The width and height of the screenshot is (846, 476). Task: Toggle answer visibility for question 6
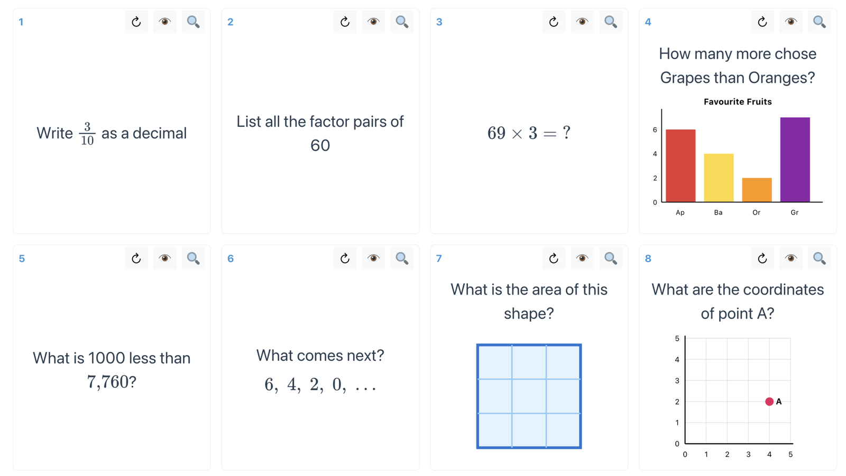point(373,258)
